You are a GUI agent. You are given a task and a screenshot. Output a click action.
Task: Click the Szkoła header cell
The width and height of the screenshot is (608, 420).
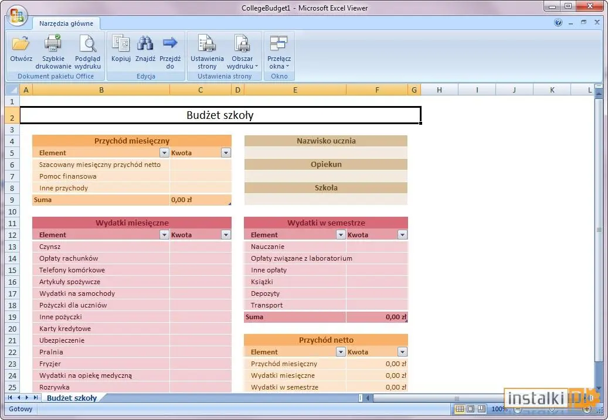[x=326, y=187]
